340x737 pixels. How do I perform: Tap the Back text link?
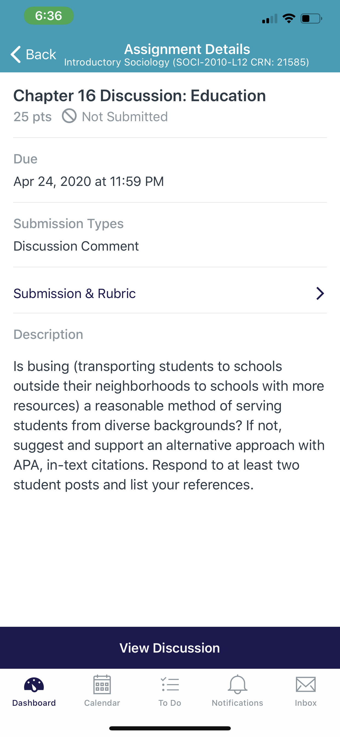click(x=41, y=54)
